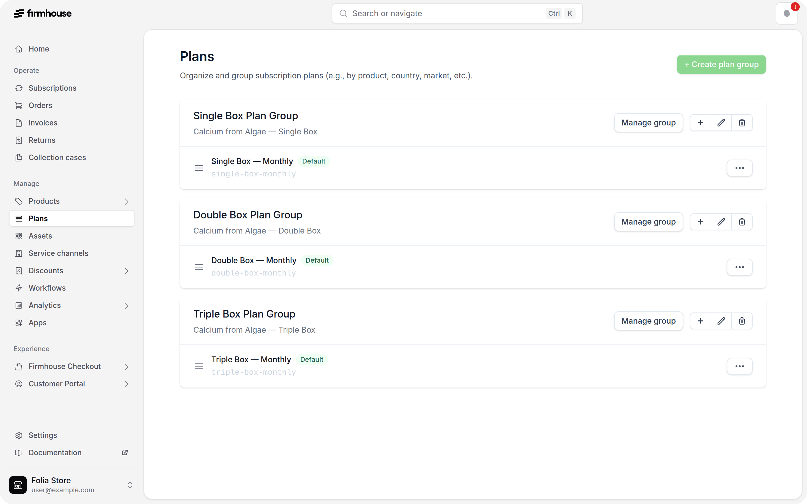Click the search magnifier icon
Viewport: 807px width, 504px height.
coord(344,13)
